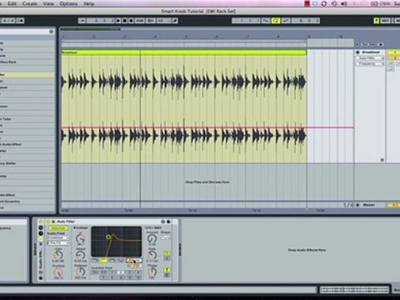Open the Auto Filter device chooser

pyautogui.click(x=370, y=58)
